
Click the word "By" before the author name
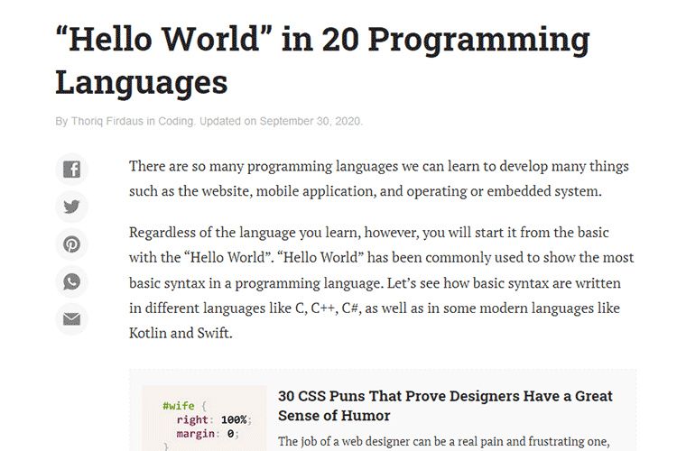point(61,121)
